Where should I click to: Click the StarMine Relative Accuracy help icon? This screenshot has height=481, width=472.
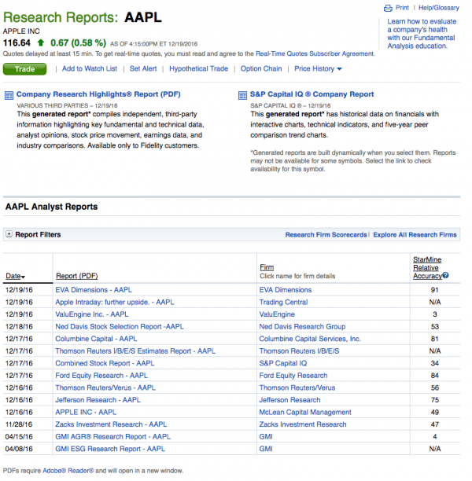(445, 276)
